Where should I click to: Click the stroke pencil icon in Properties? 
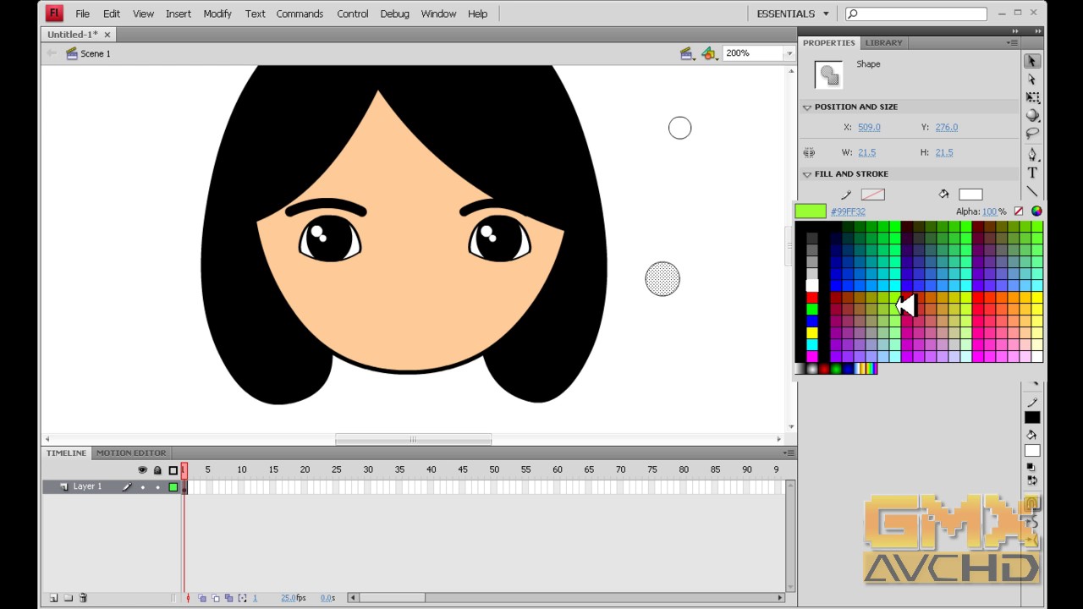pyautogui.click(x=845, y=195)
